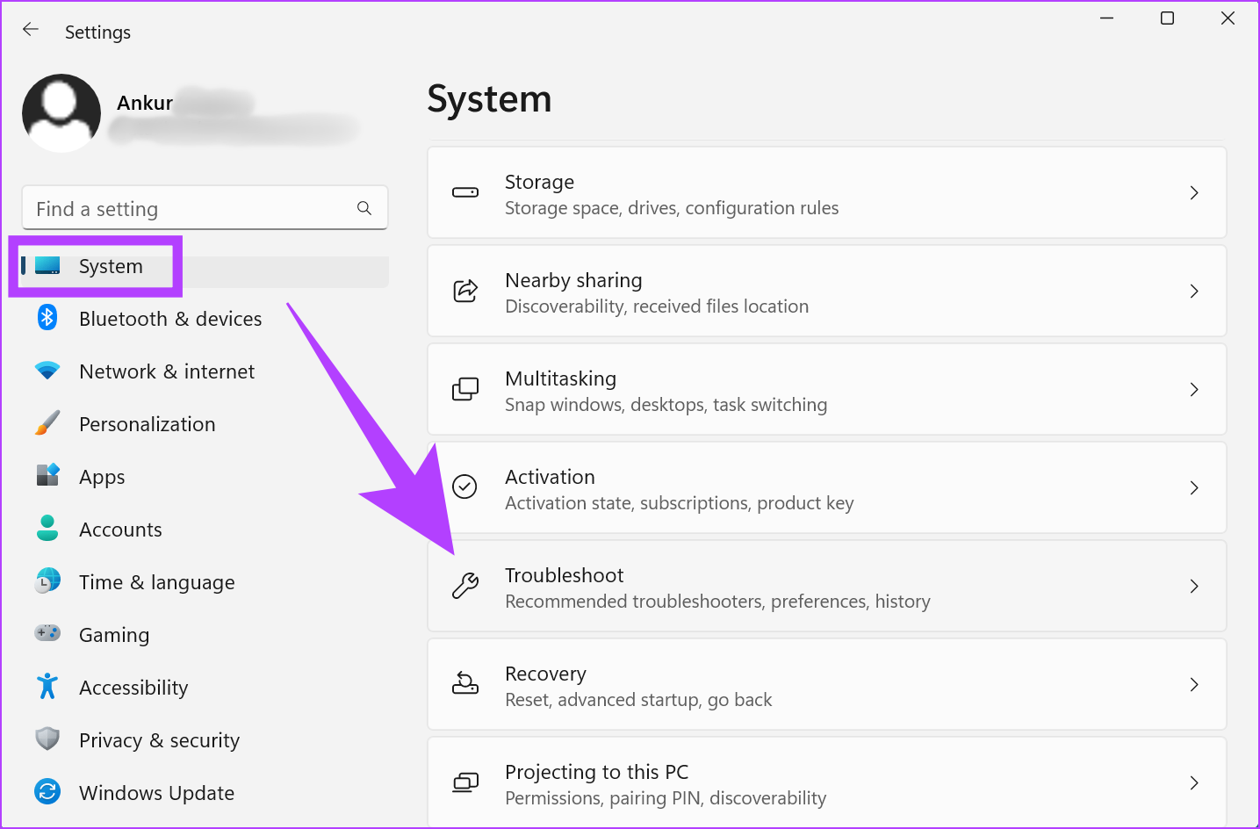
Task: Click the Ankur account name
Action: coord(145,103)
